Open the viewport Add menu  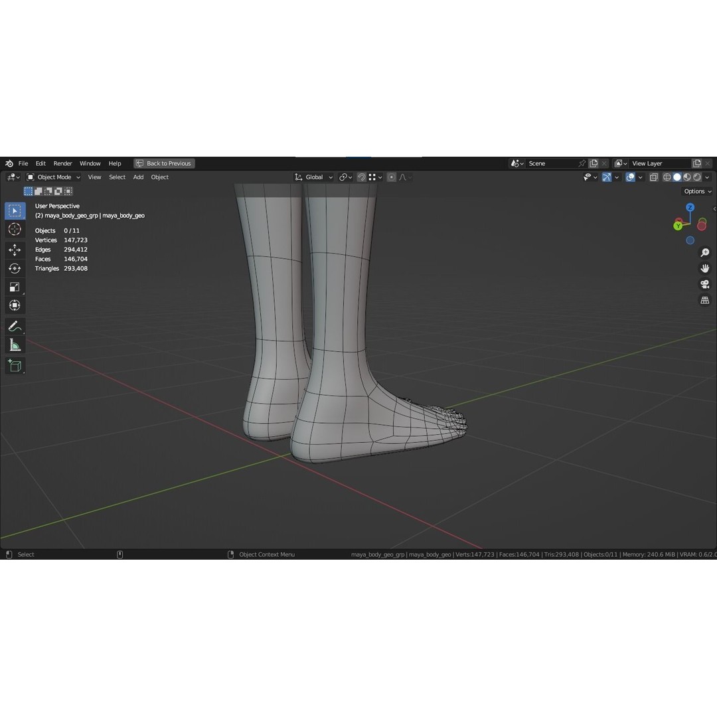point(138,177)
